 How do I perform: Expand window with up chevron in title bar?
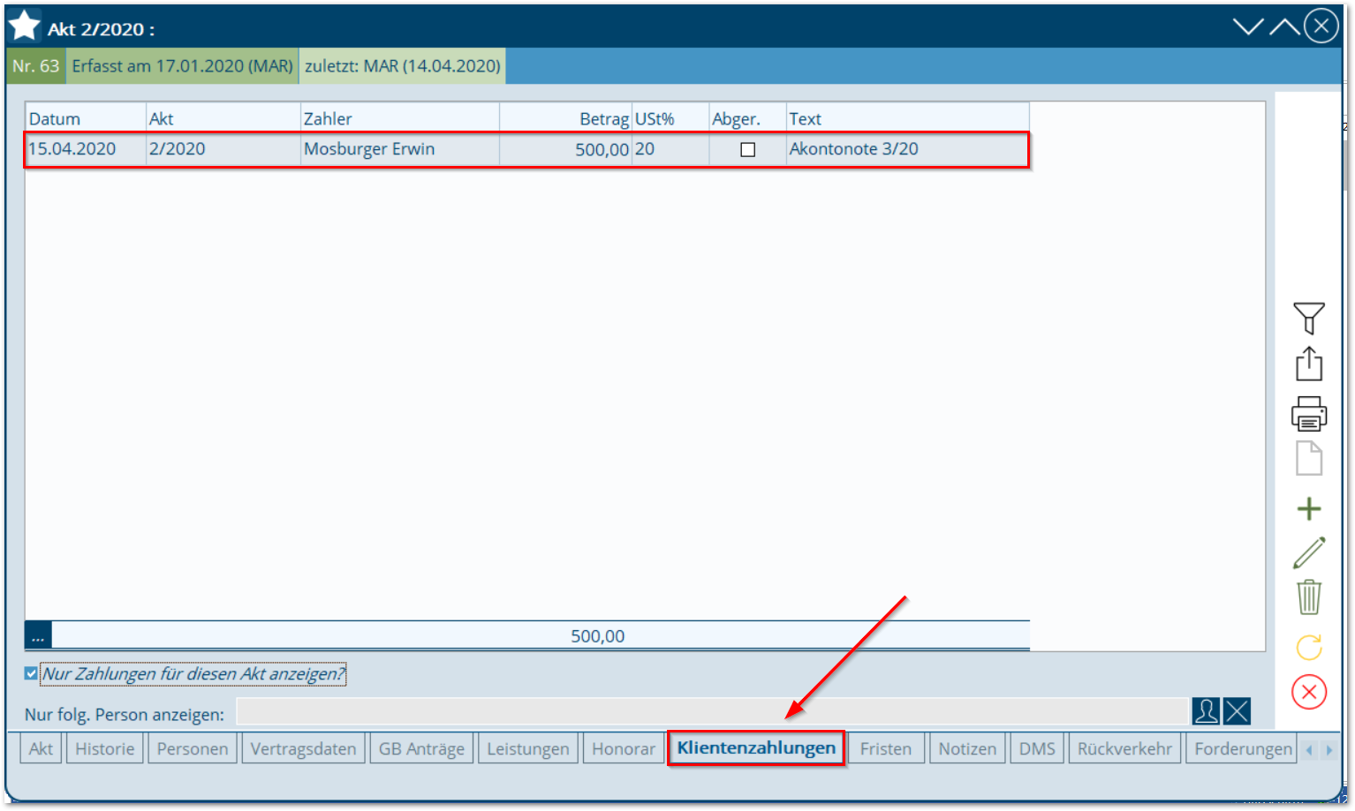[x=1284, y=26]
